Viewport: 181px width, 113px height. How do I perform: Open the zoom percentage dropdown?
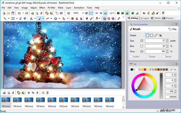pyautogui.click(x=83, y=13)
